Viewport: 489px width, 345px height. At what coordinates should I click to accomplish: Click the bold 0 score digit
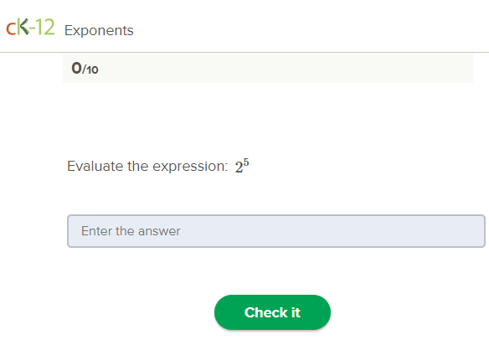point(76,68)
